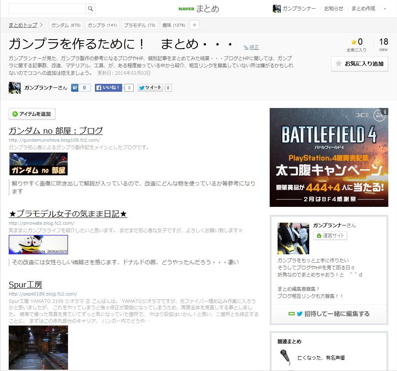Screen dimensions: 397x371
Task: Click Facebook like count box
Action: click(129, 88)
